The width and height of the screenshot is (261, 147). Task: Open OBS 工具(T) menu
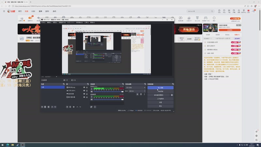pyautogui.click(x=86, y=22)
